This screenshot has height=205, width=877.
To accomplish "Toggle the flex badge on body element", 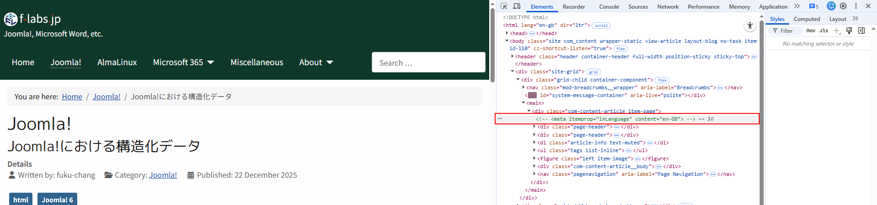I will pos(620,49).
